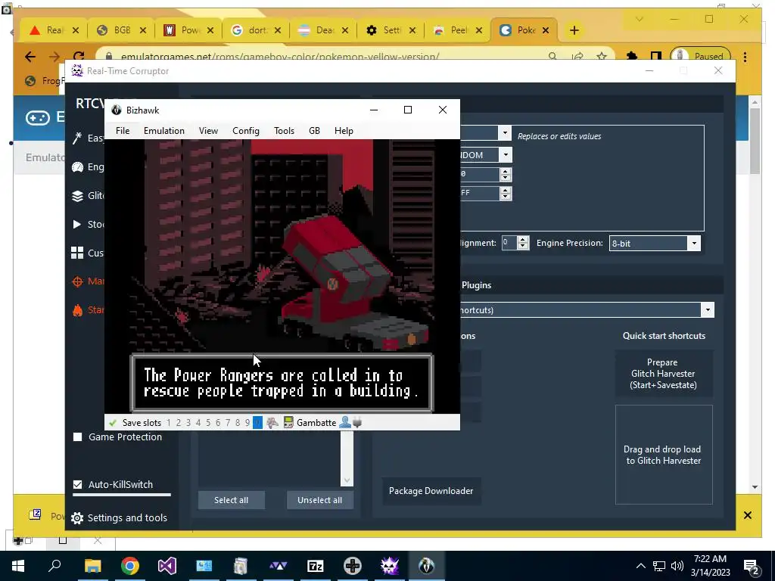Click the controller icon in Bizhawk status bar
Viewport: 775px width, 581px height.
tap(272, 423)
